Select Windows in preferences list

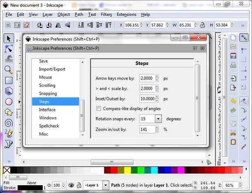pos(55,118)
